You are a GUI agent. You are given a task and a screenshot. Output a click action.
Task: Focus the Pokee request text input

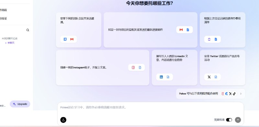pos(151,108)
